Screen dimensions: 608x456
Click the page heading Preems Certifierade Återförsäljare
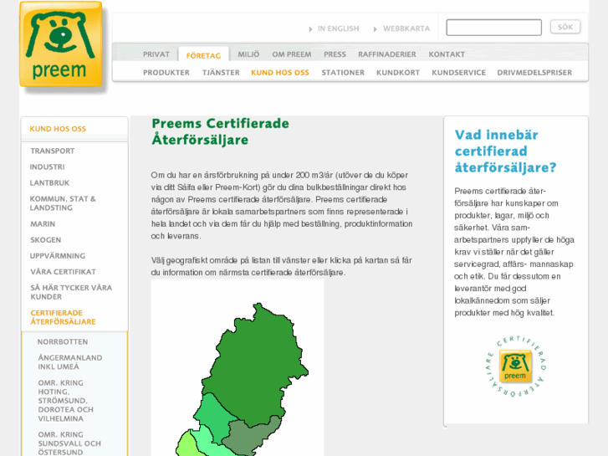pos(220,131)
